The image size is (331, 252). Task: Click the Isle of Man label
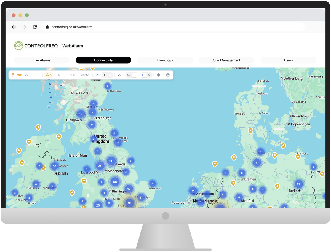pyautogui.click(x=78, y=155)
